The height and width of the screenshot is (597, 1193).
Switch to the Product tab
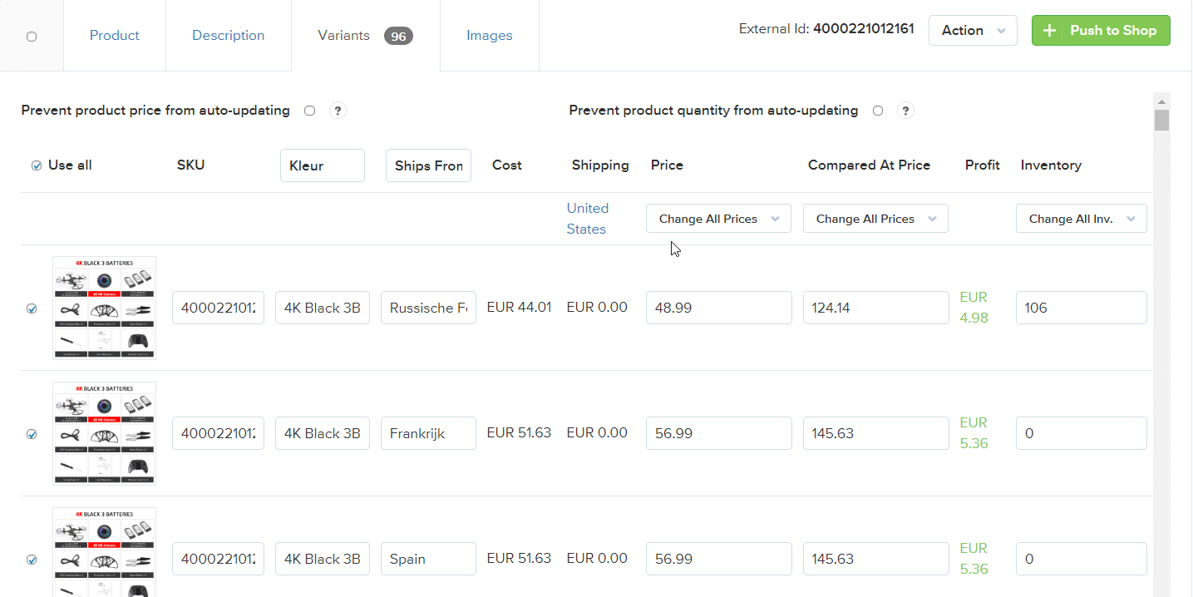pos(115,36)
